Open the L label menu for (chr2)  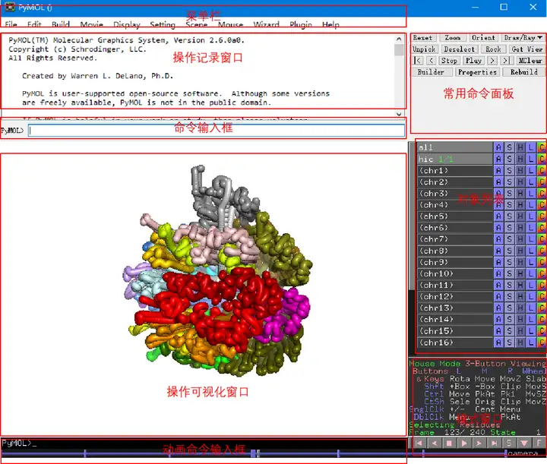pos(531,182)
